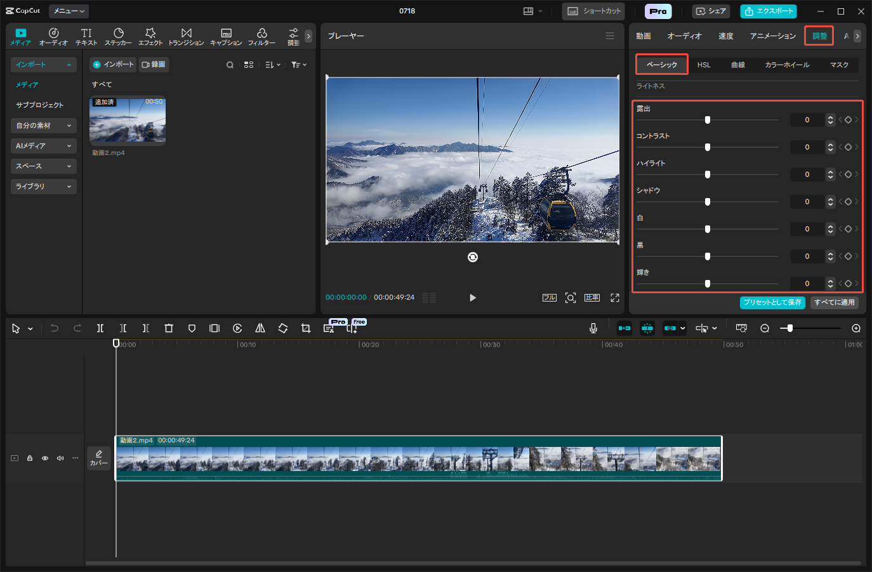Screen dimensions: 872x572
Task: Expand the ライブラリ section in sidebar
Action: (x=43, y=187)
